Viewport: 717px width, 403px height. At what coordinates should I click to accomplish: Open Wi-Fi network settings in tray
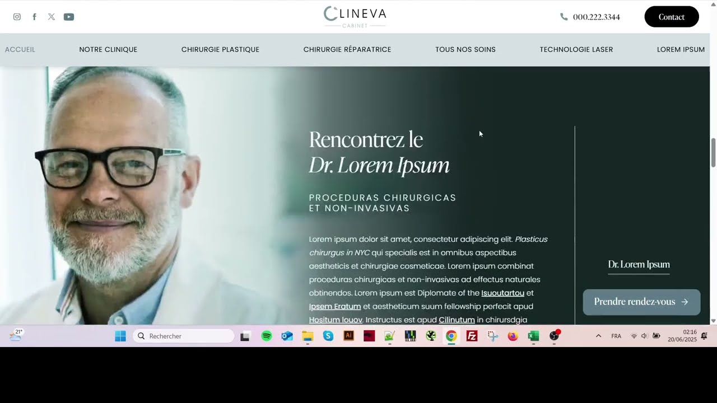point(634,336)
